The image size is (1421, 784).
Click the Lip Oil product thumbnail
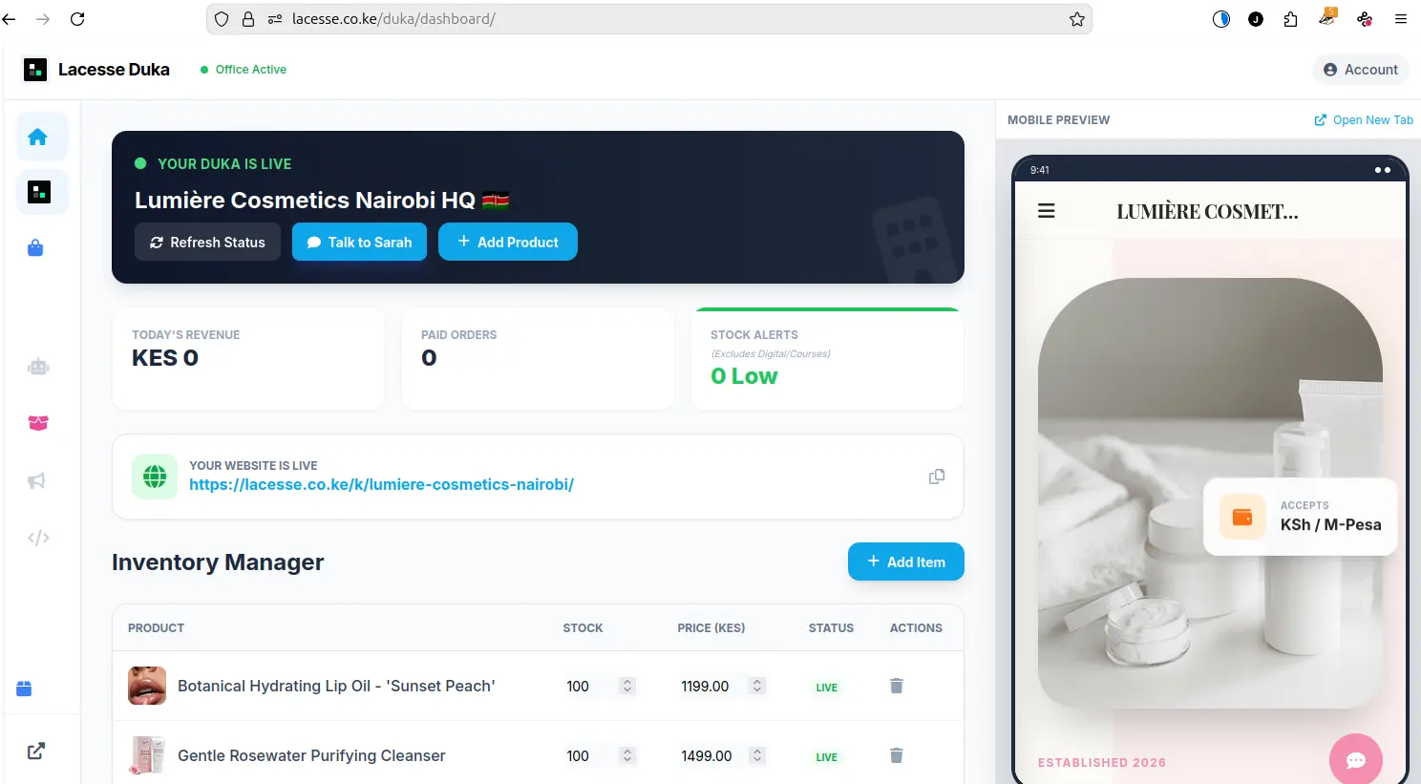click(x=147, y=686)
